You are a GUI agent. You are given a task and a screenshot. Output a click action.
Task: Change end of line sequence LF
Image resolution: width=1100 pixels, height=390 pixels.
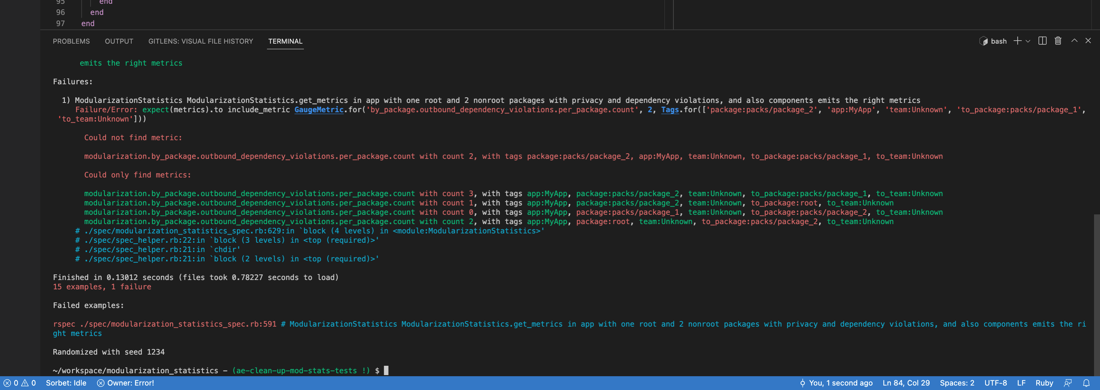pyautogui.click(x=1021, y=383)
